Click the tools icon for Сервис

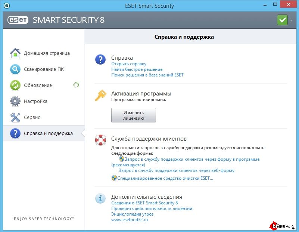pyautogui.click(x=15, y=117)
